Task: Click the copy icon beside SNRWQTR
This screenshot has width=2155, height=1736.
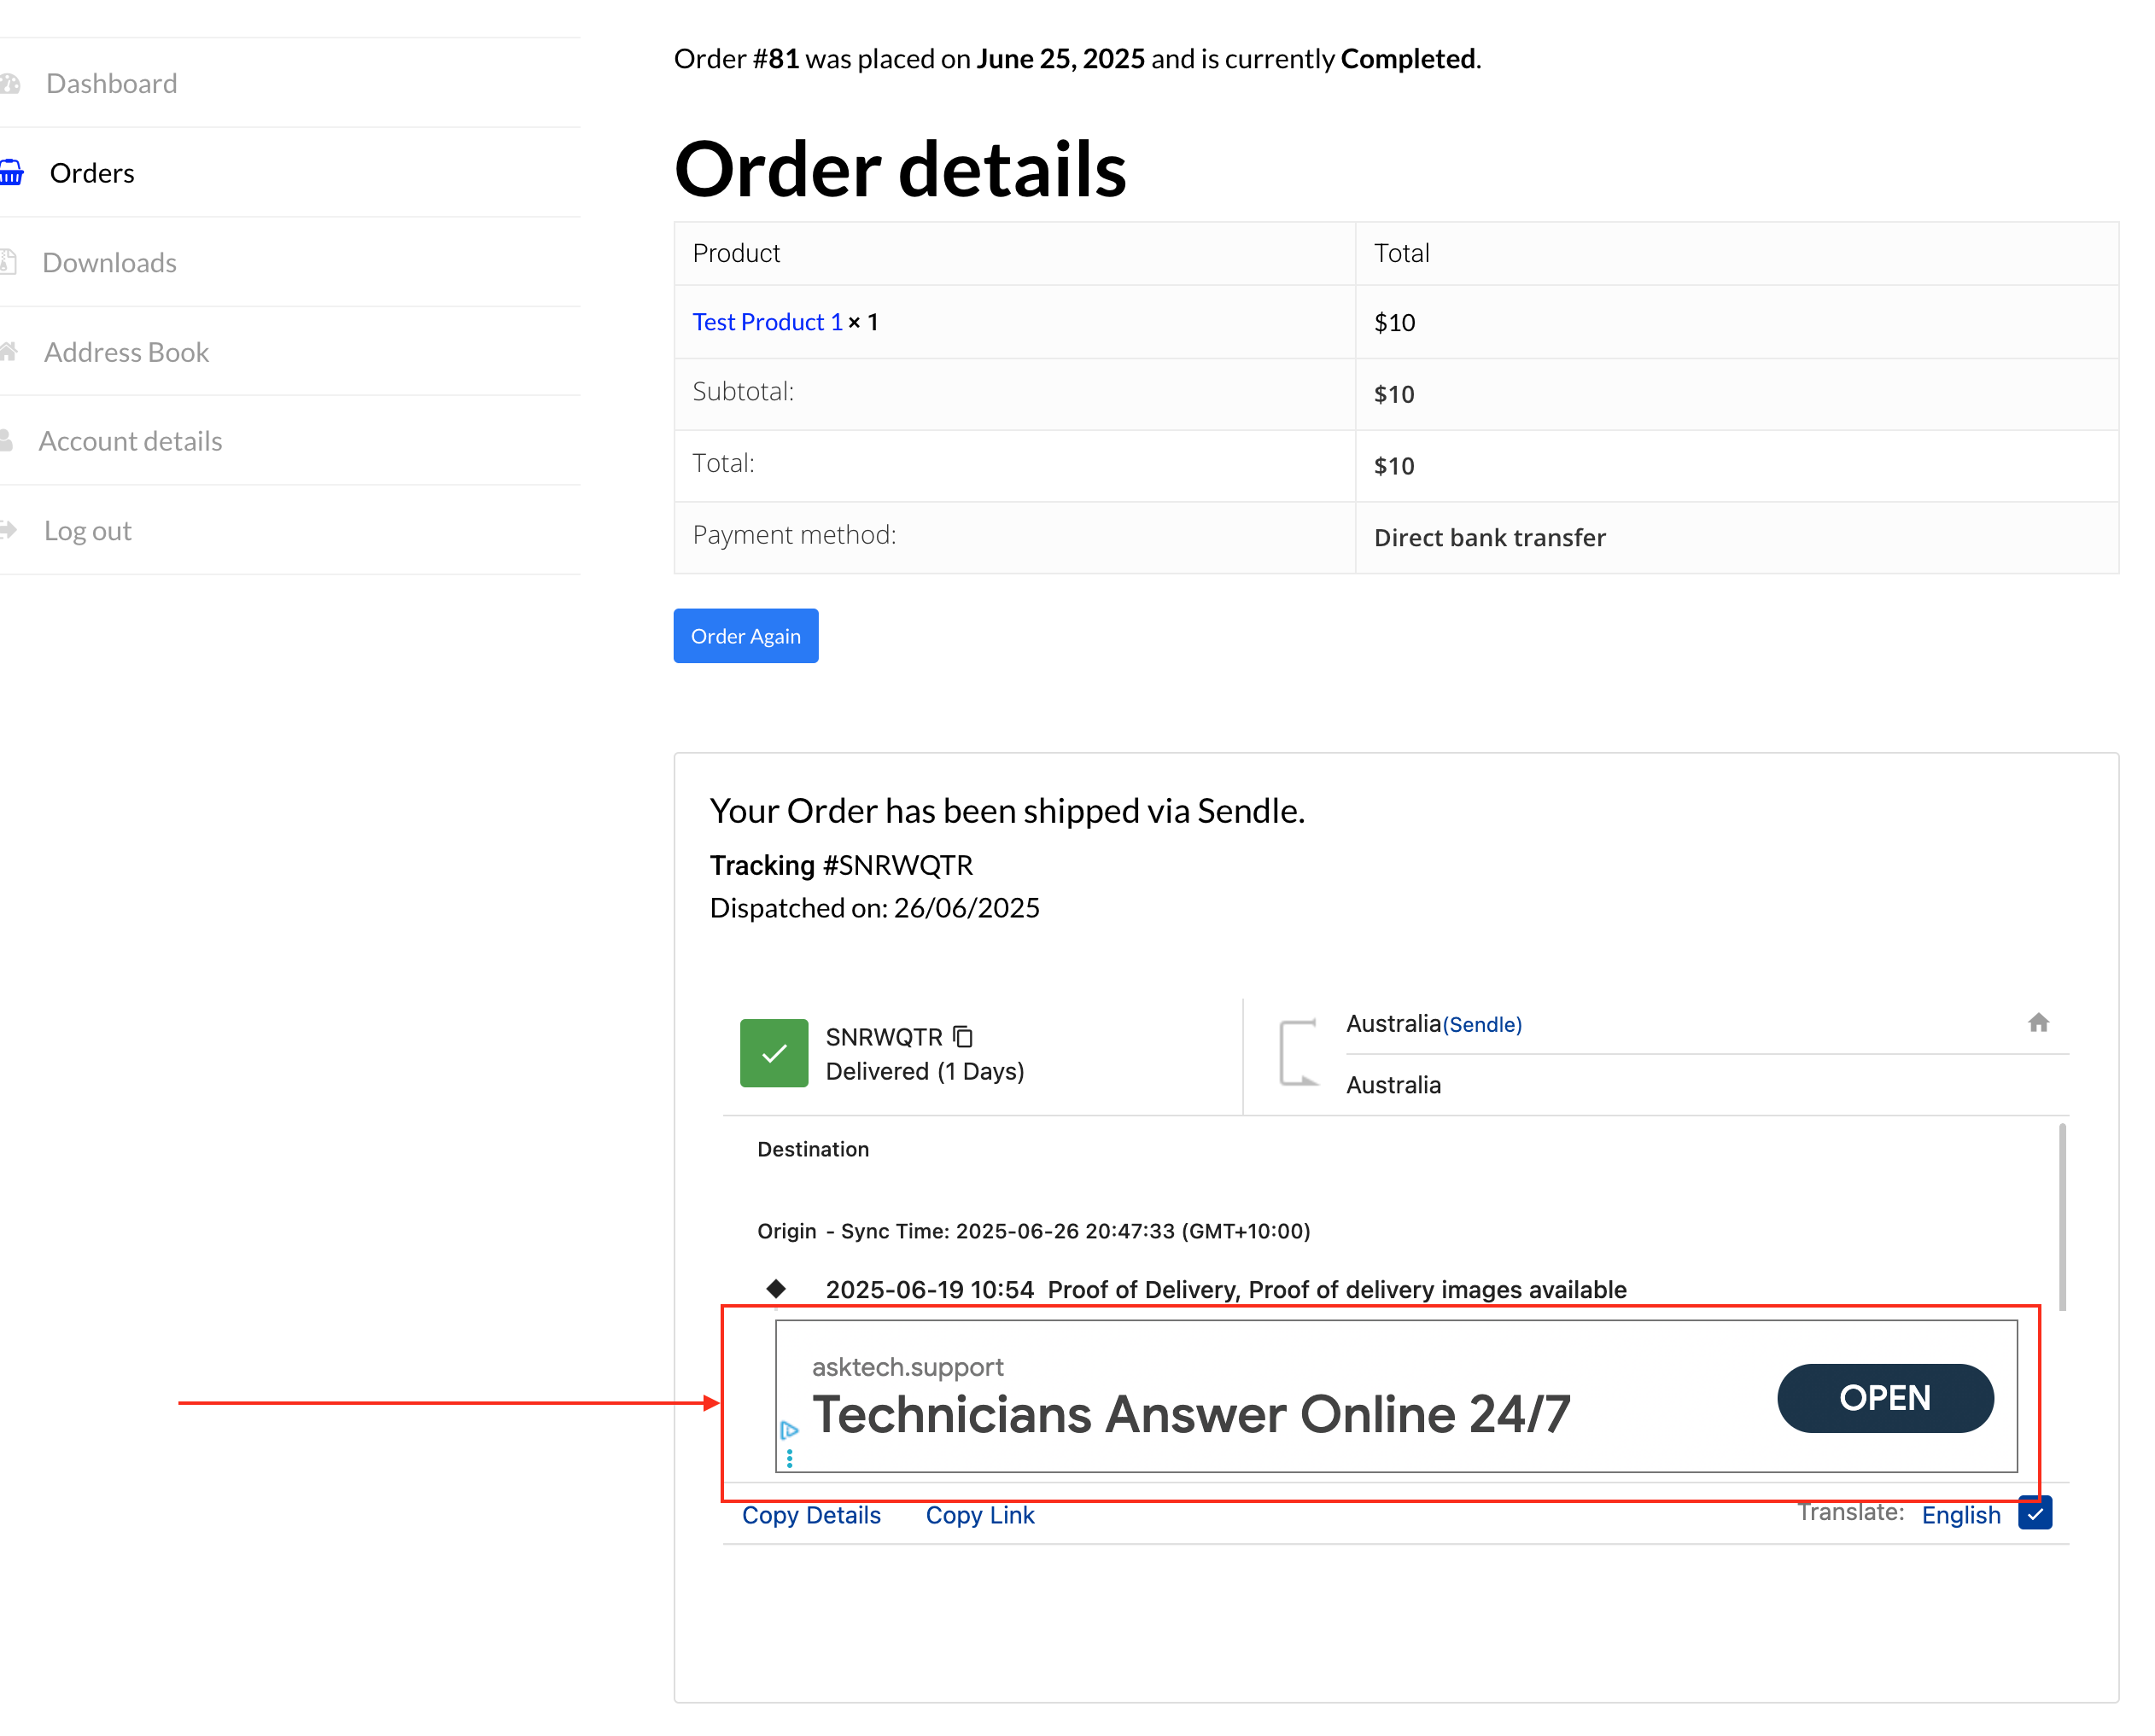Action: [962, 1037]
